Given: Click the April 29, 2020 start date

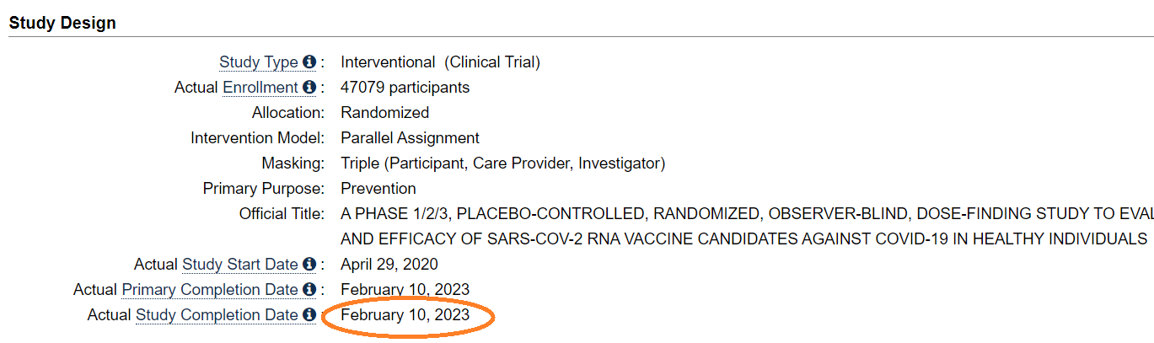Looking at the screenshot, I should tap(389, 265).
